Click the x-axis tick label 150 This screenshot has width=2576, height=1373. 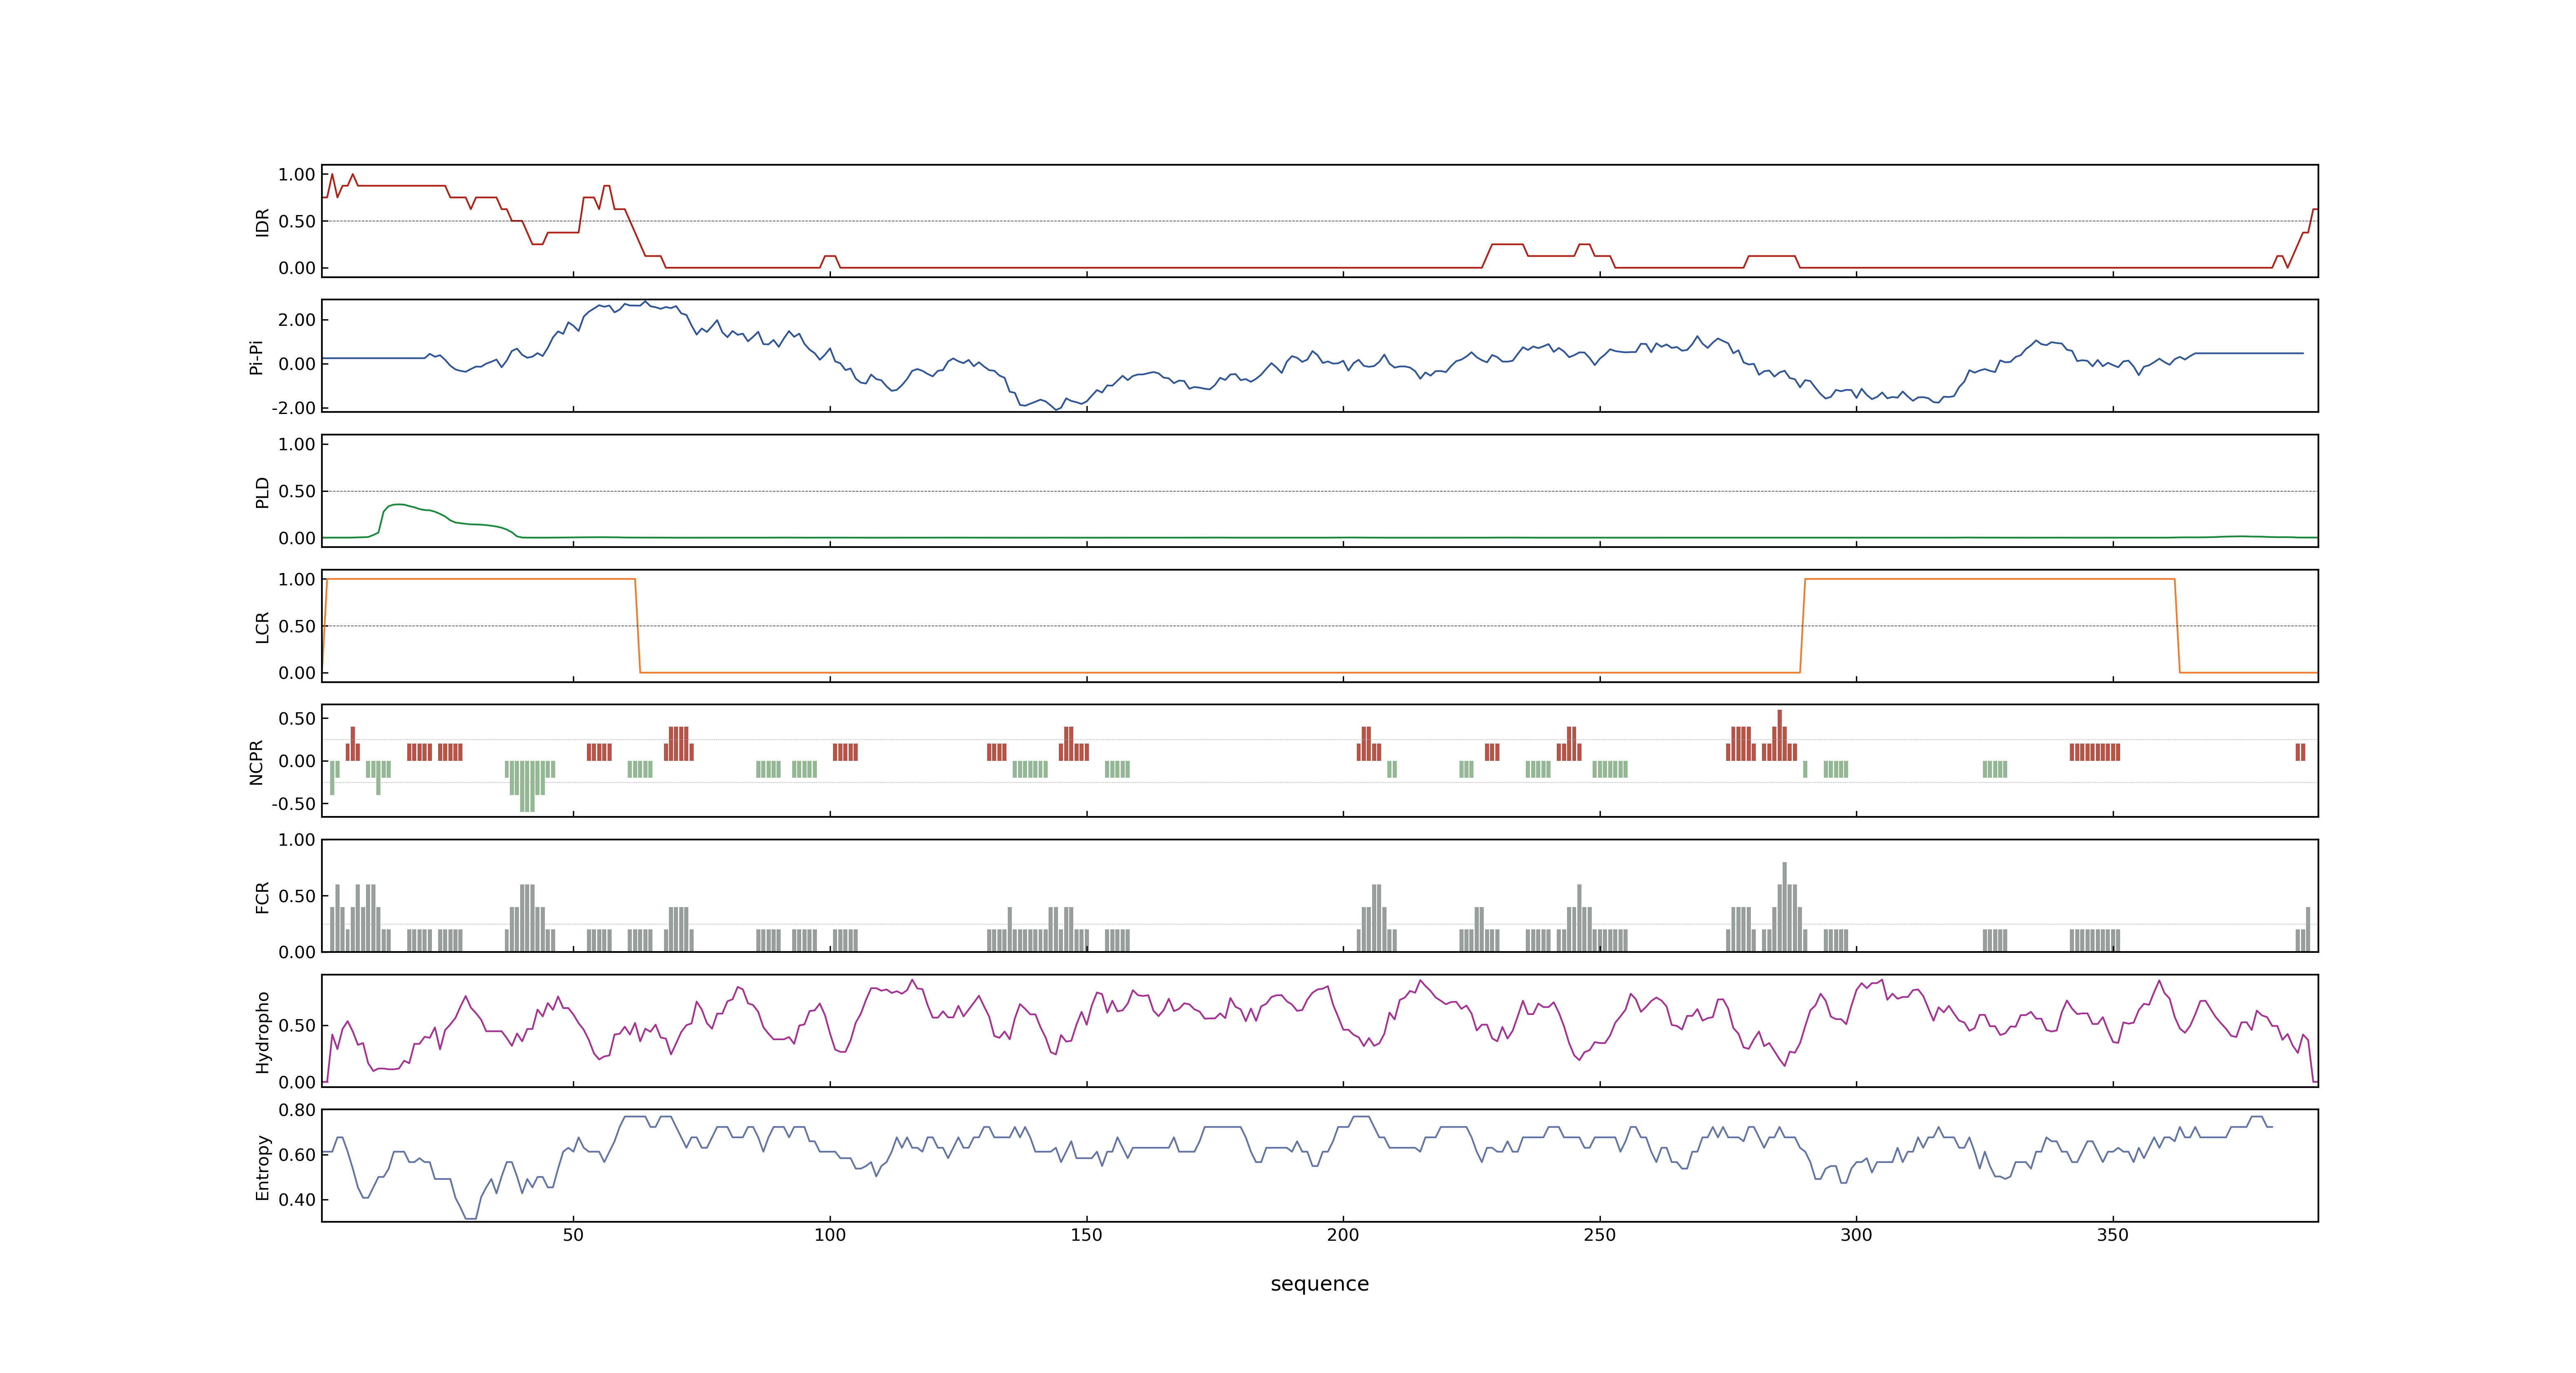(x=1086, y=1234)
